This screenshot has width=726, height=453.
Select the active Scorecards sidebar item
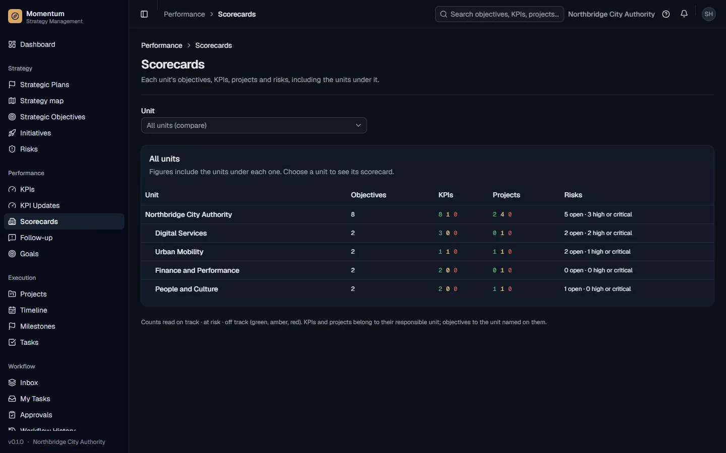coord(64,221)
